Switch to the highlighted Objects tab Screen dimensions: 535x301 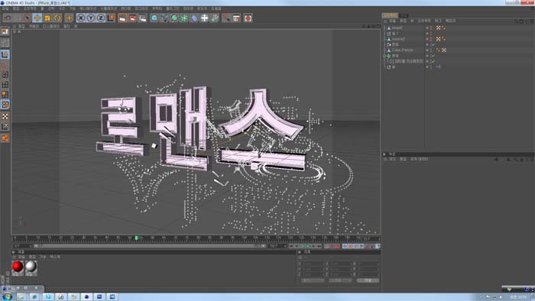point(390,15)
